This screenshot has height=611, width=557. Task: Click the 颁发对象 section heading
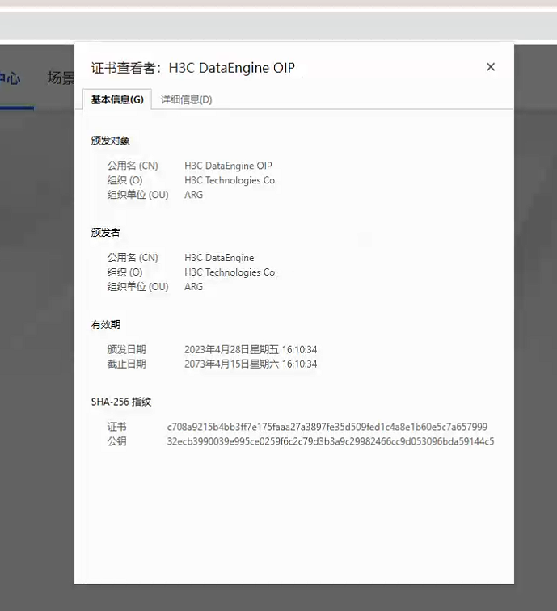coord(111,141)
